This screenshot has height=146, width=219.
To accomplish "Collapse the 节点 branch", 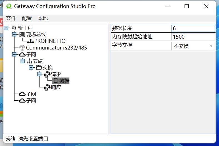I will coord(23,61).
